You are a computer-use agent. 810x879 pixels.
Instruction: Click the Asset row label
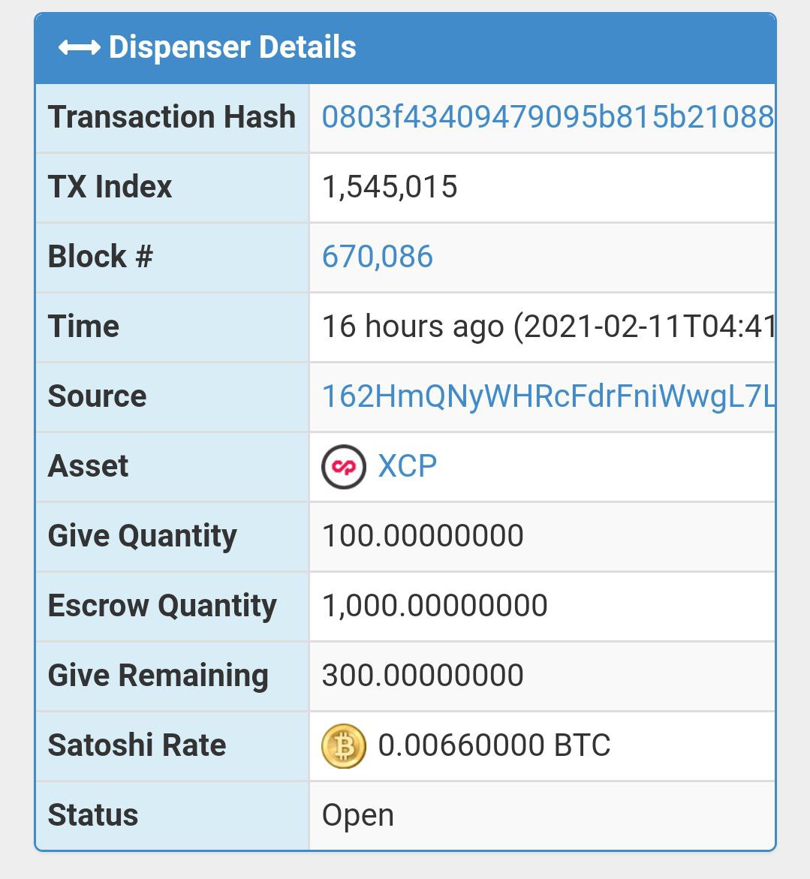[x=88, y=466]
